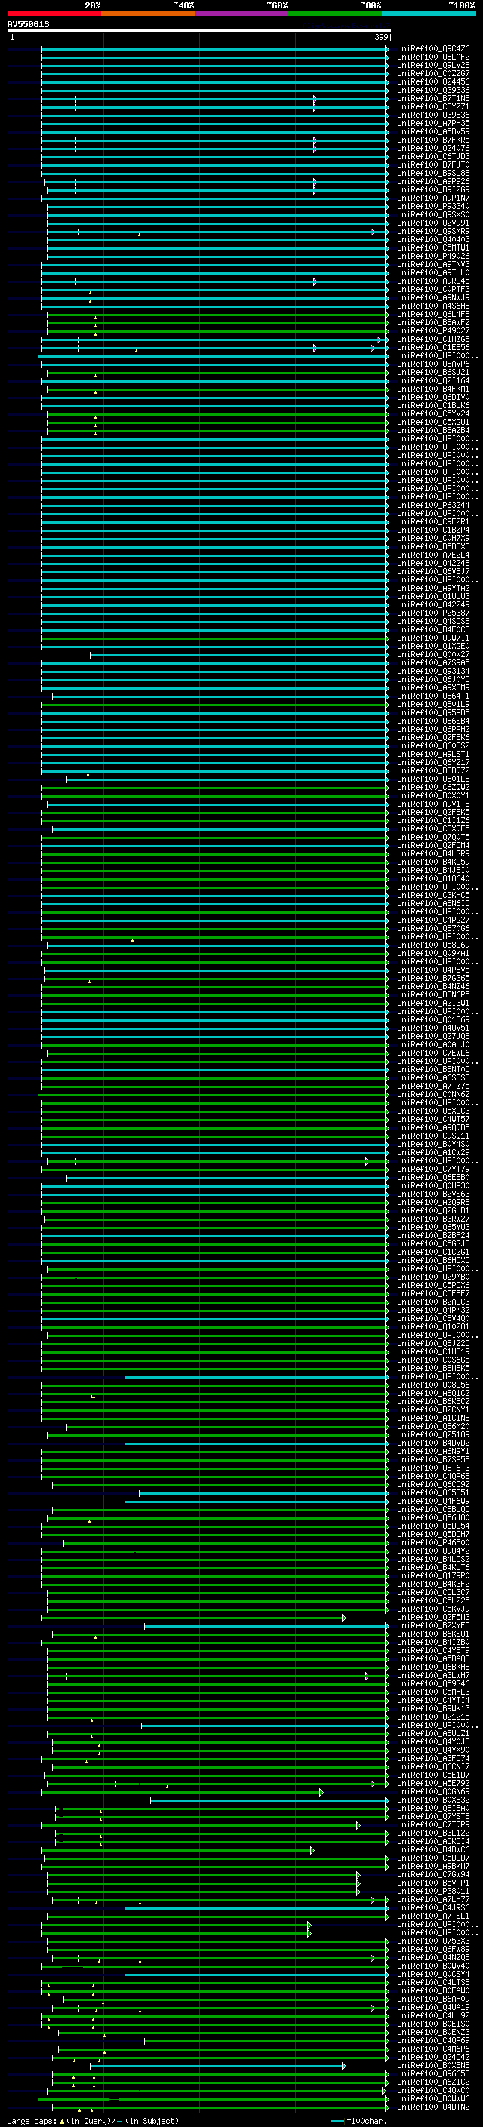Select label UniRef100_Q2GUD1
Image resolution: width=483 pixels, height=2127 pixels.
click(433, 1210)
